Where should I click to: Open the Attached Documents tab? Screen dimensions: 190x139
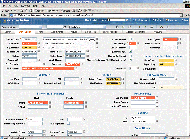tap(136, 32)
